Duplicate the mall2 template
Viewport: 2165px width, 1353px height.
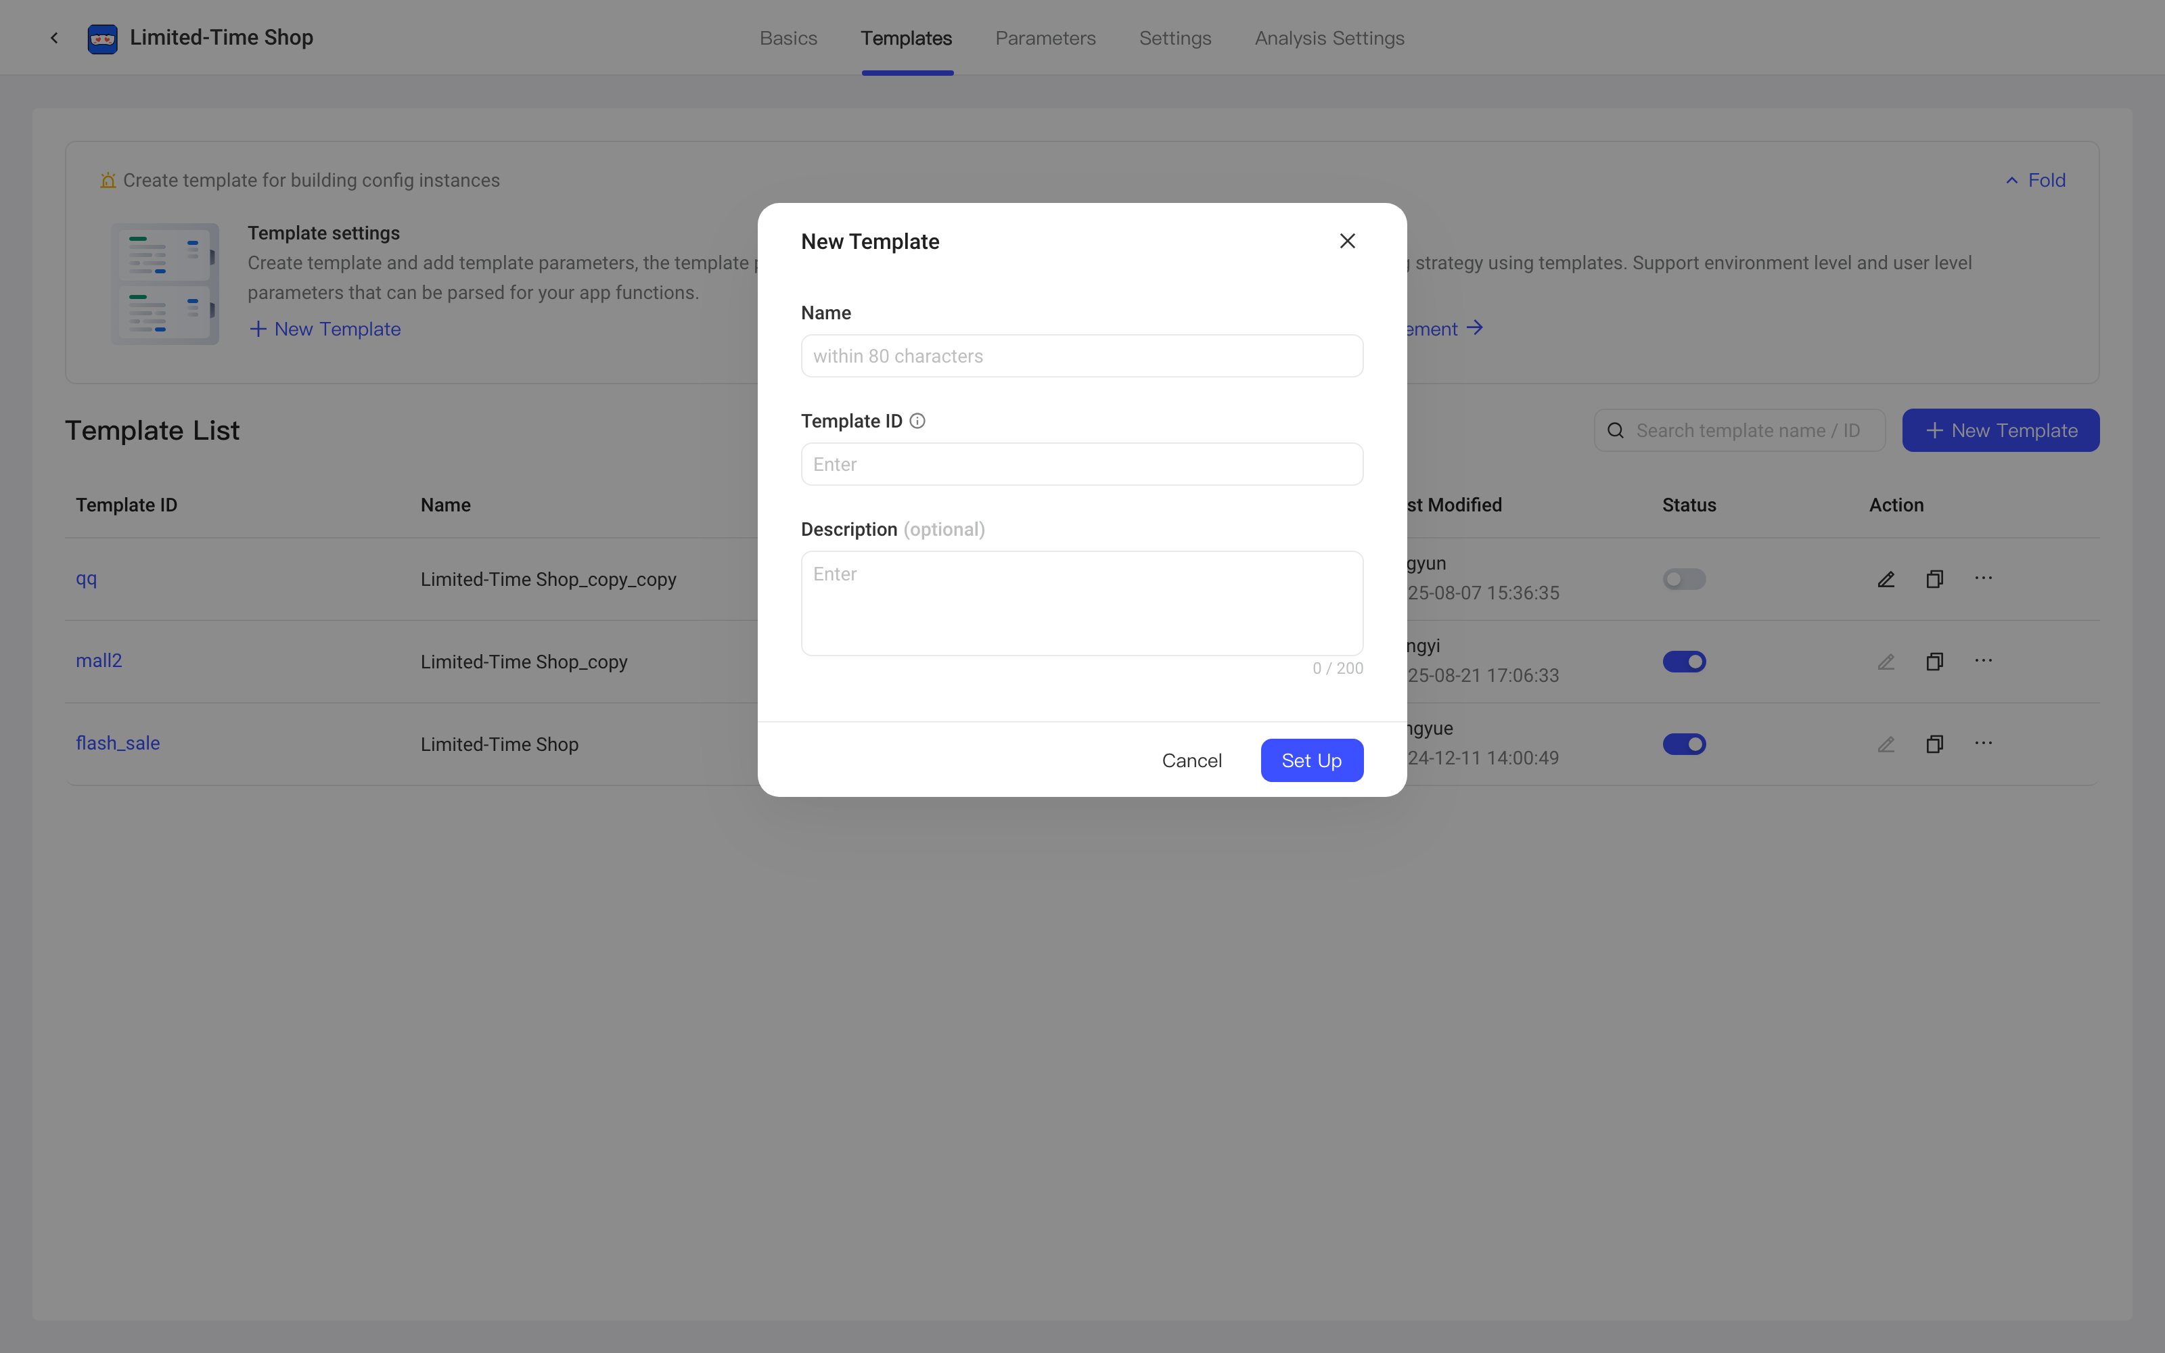(x=1934, y=662)
